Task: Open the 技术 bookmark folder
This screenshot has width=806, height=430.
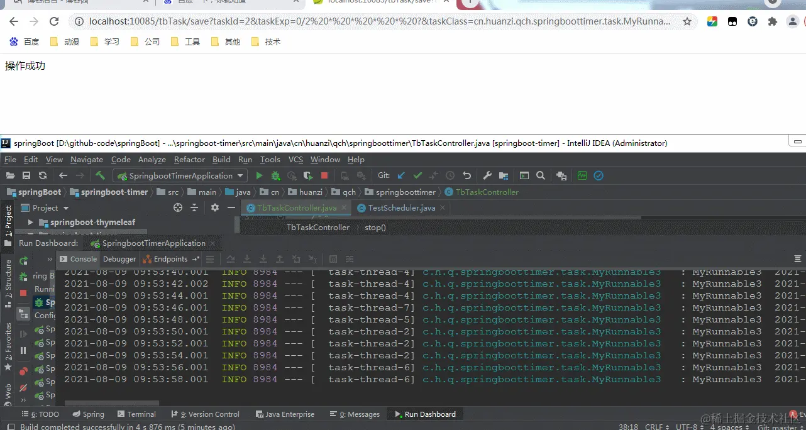Action: tap(265, 41)
